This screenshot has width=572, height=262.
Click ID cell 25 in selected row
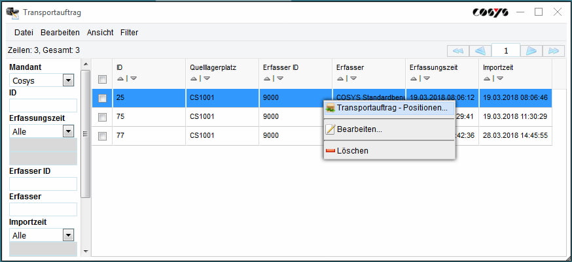(149, 98)
